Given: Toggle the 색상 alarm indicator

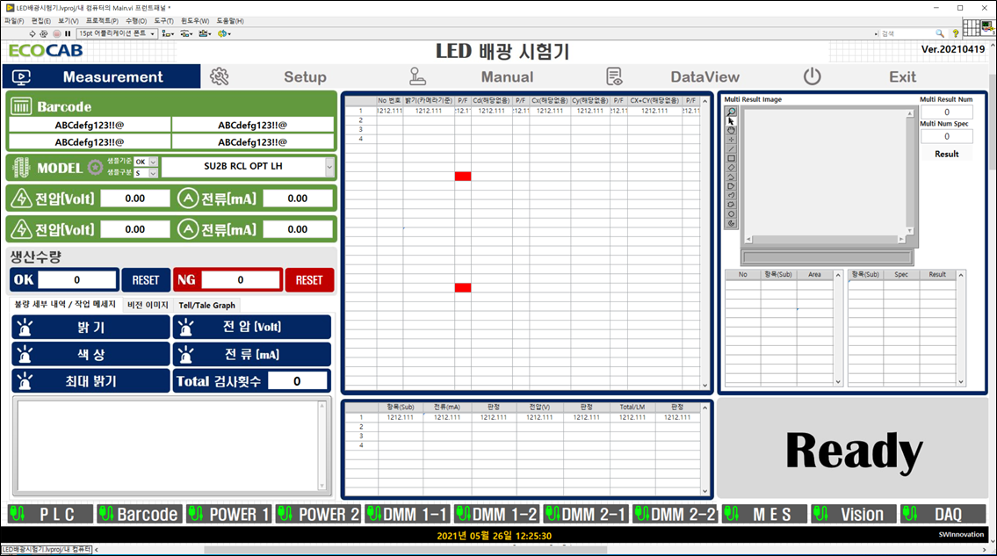Looking at the screenshot, I should [x=25, y=355].
